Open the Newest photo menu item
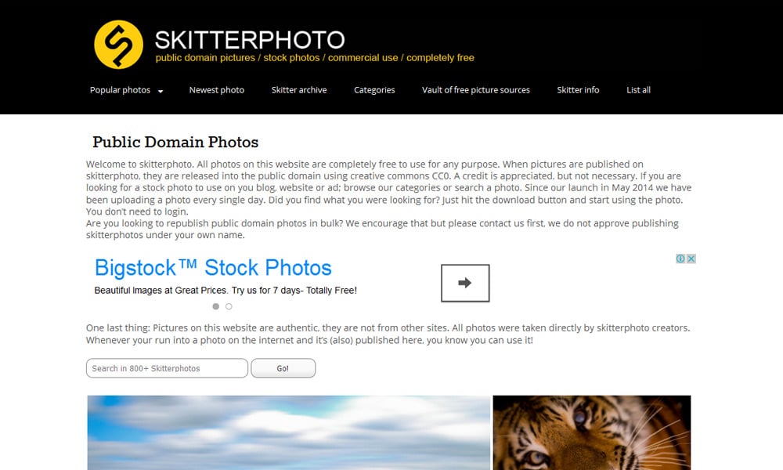 217,90
